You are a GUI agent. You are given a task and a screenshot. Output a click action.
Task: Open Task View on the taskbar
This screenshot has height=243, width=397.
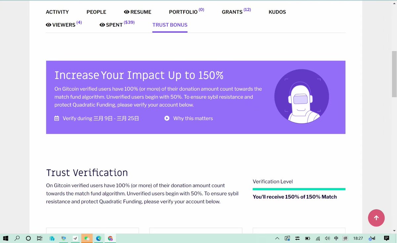39,238
